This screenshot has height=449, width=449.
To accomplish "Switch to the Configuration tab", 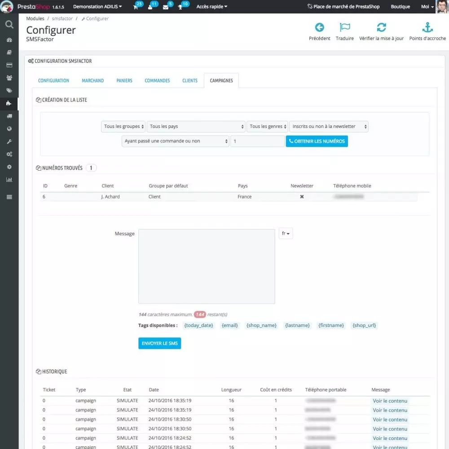I will coord(53,81).
